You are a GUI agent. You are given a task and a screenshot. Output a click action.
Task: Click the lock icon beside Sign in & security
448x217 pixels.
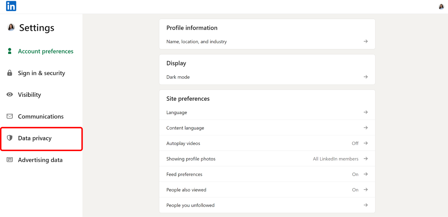[10, 73]
